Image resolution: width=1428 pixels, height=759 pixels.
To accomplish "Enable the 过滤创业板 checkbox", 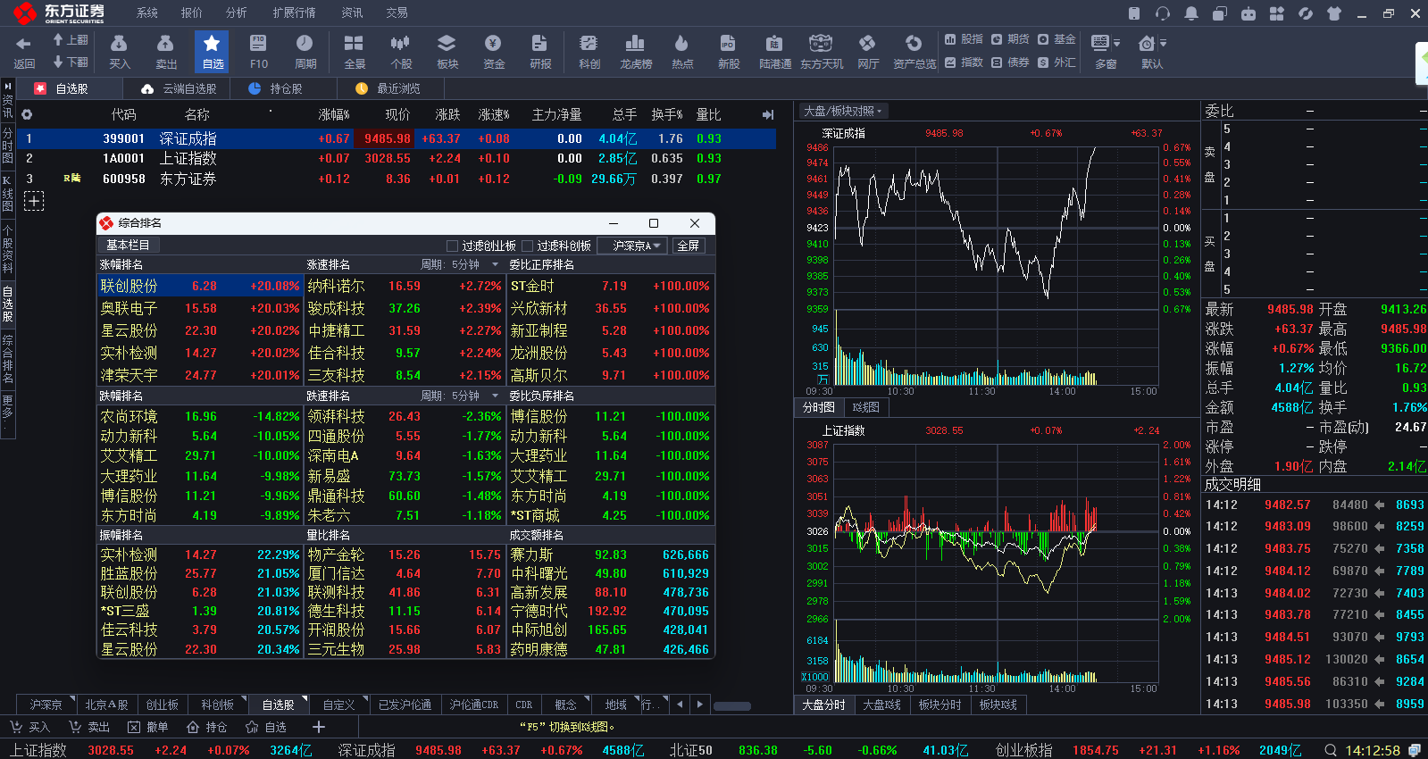I will coord(452,246).
